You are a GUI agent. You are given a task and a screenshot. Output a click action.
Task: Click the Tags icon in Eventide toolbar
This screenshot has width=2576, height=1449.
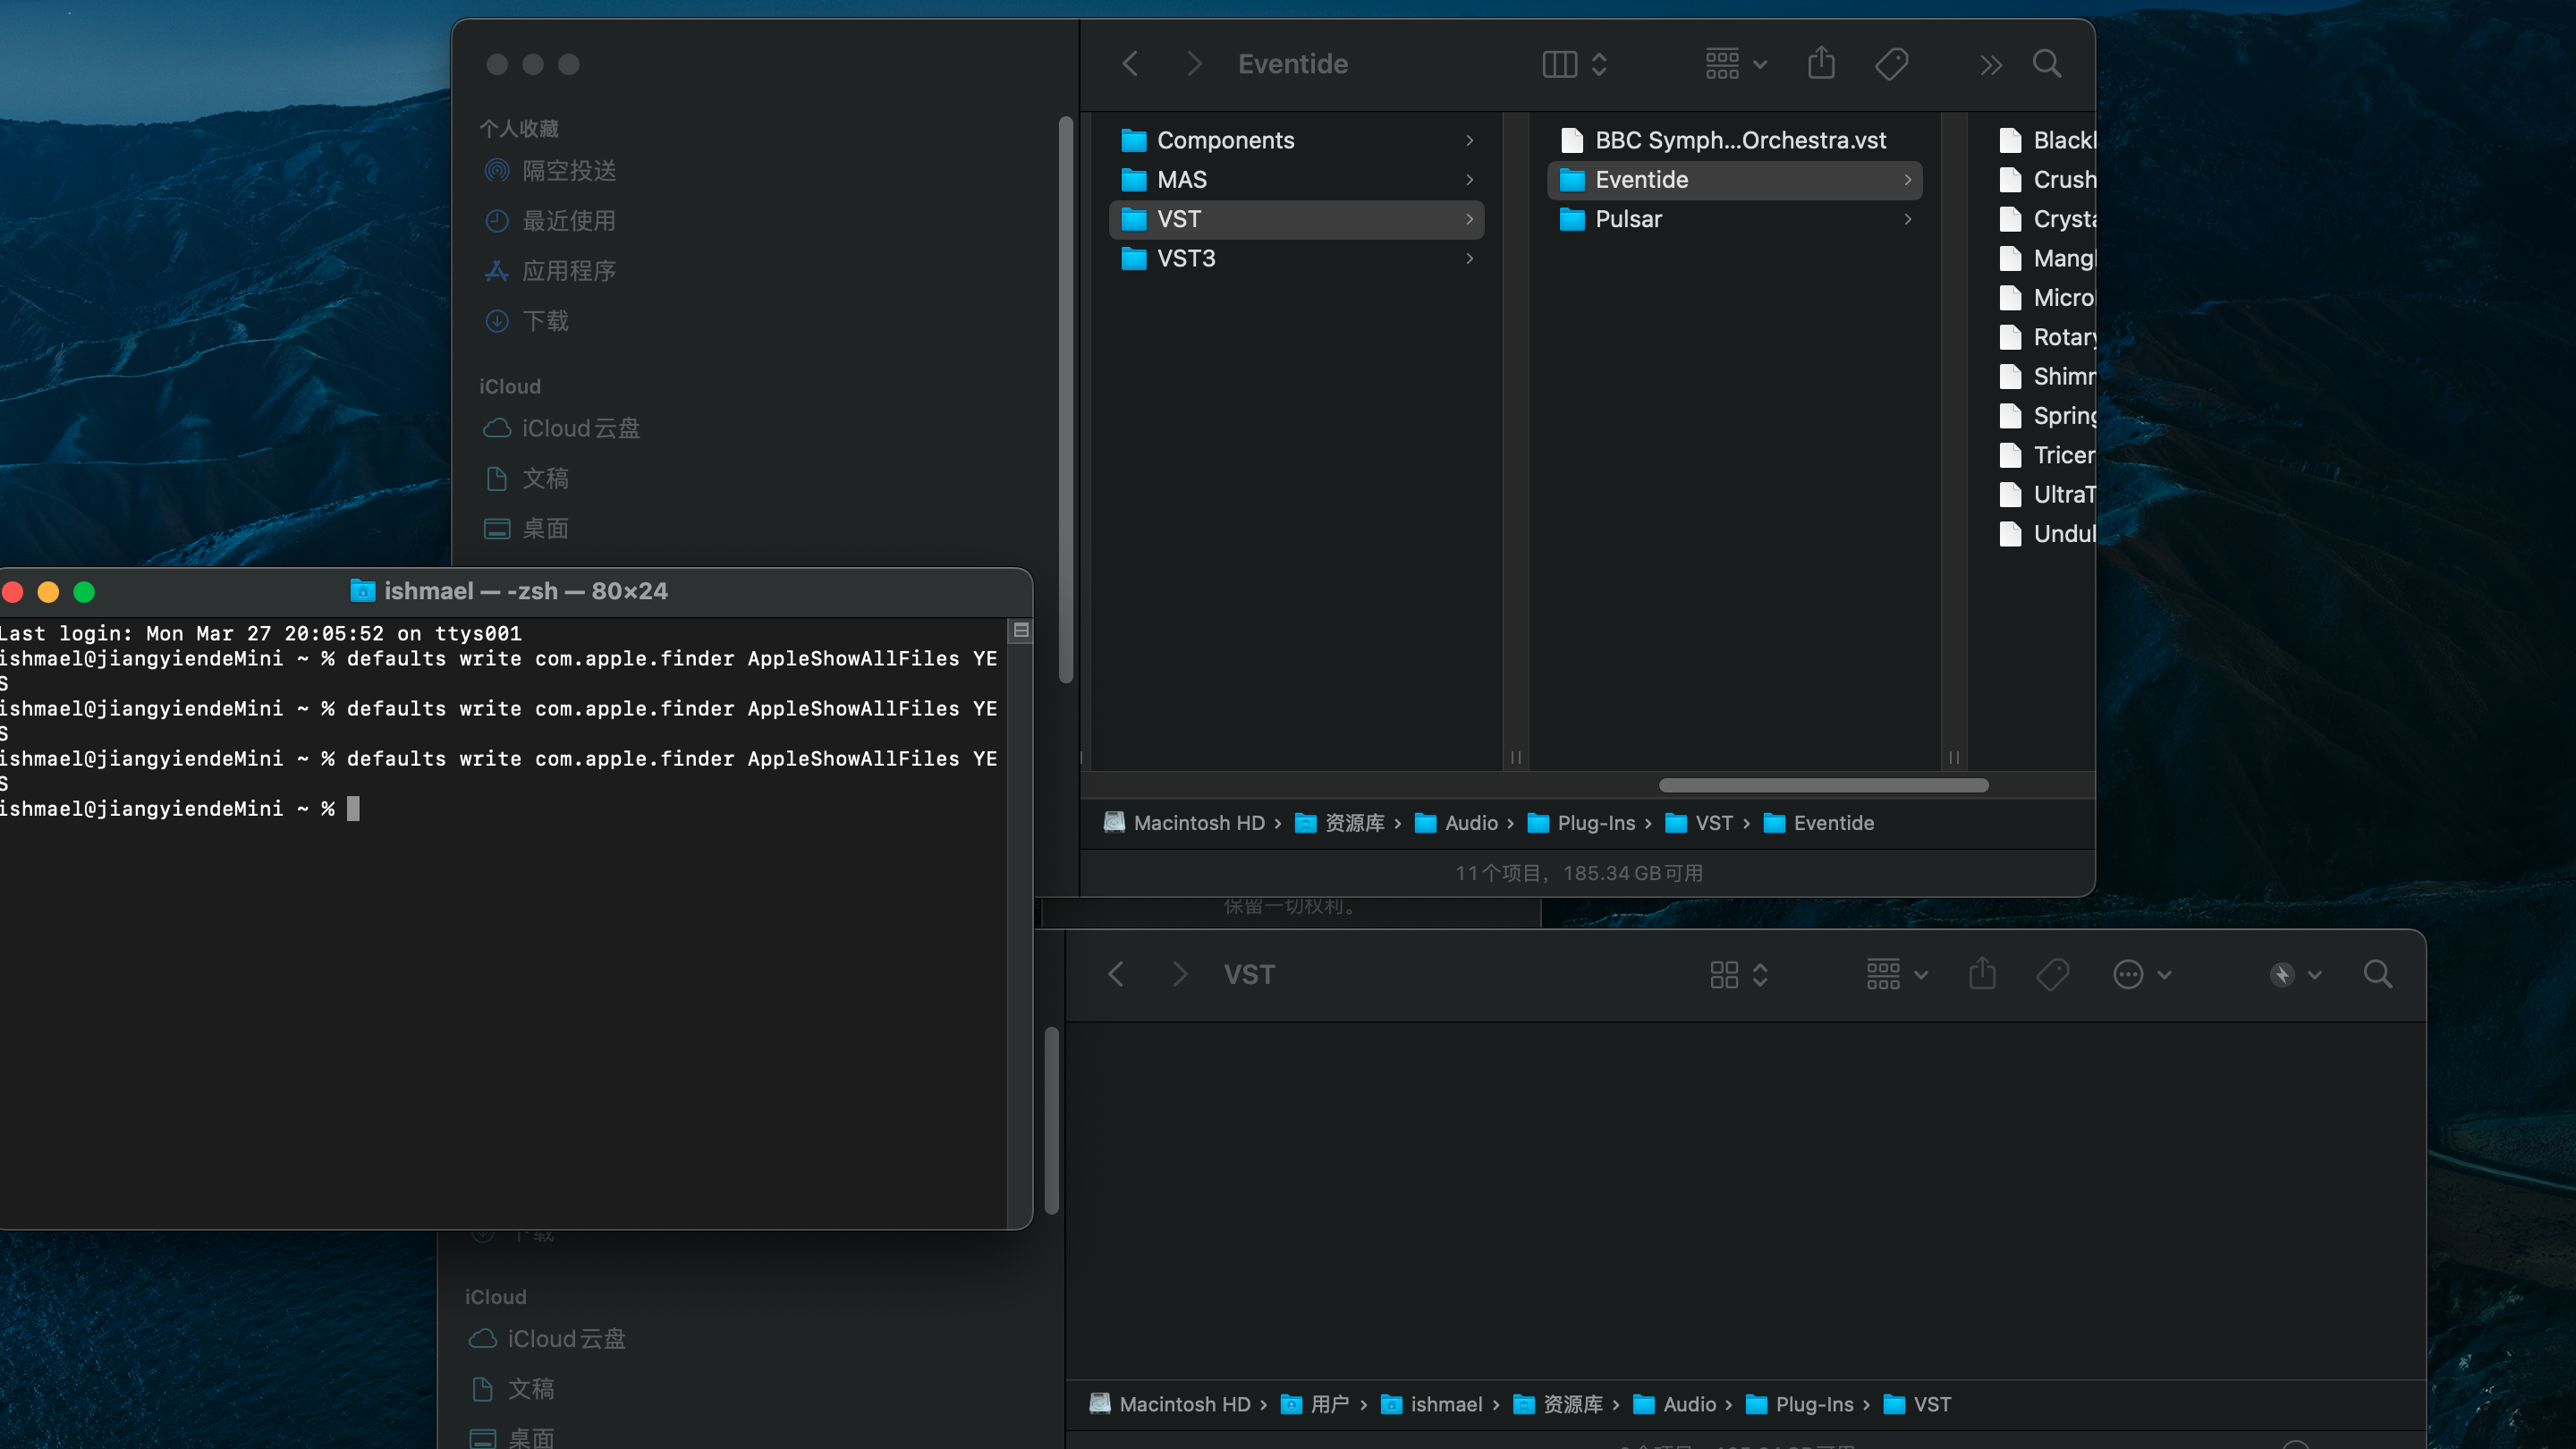pos(1891,64)
